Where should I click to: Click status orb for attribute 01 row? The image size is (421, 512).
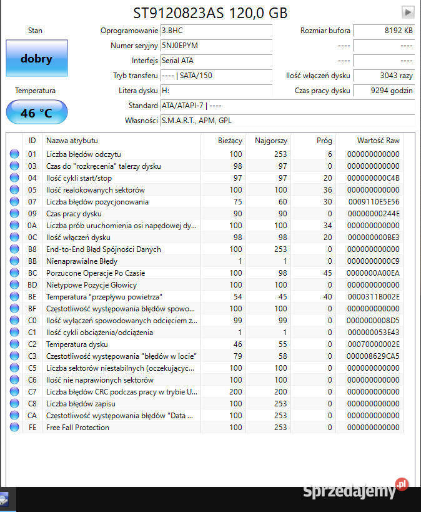pyautogui.click(x=14, y=154)
